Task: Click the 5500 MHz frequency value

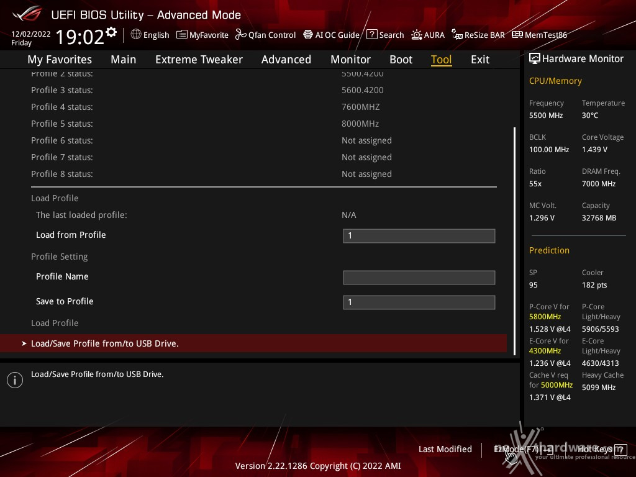Action: (546, 116)
